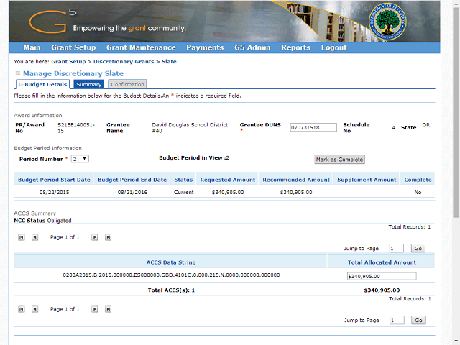460x345 pixels.
Task: Click Go next to lower Jump to Page
Action: (x=418, y=320)
